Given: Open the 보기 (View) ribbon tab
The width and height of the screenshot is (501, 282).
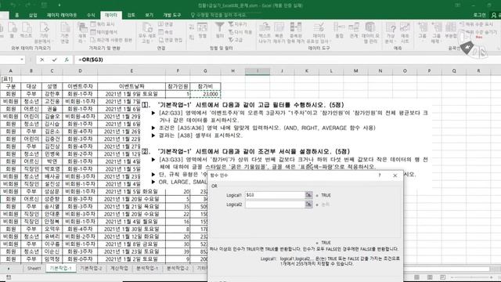Looking at the screenshot, I should 149,15.
